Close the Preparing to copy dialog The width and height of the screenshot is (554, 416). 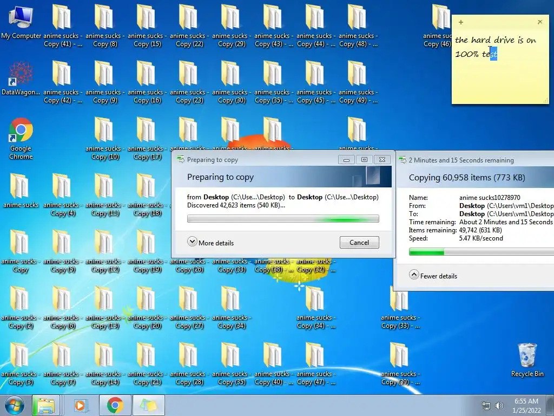tap(382, 160)
